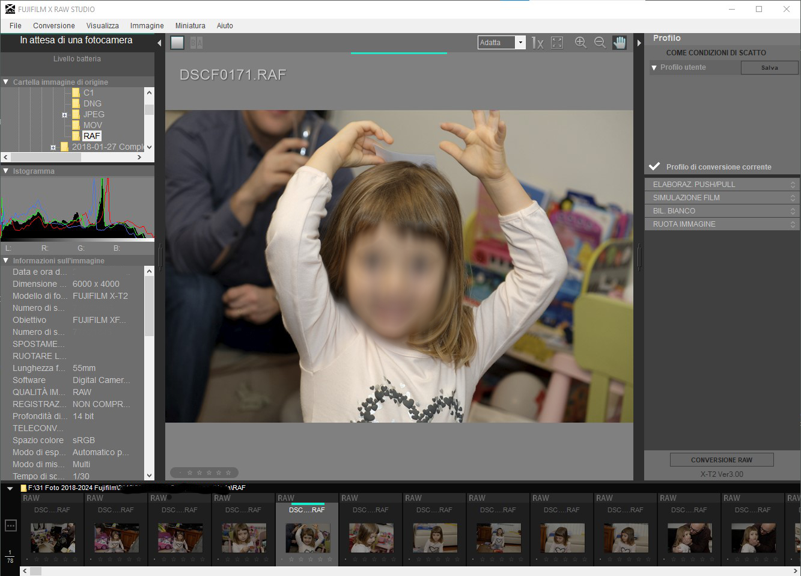This screenshot has width=801, height=576.
Task: Activate the Zoom In magnifier icon
Action: (580, 42)
